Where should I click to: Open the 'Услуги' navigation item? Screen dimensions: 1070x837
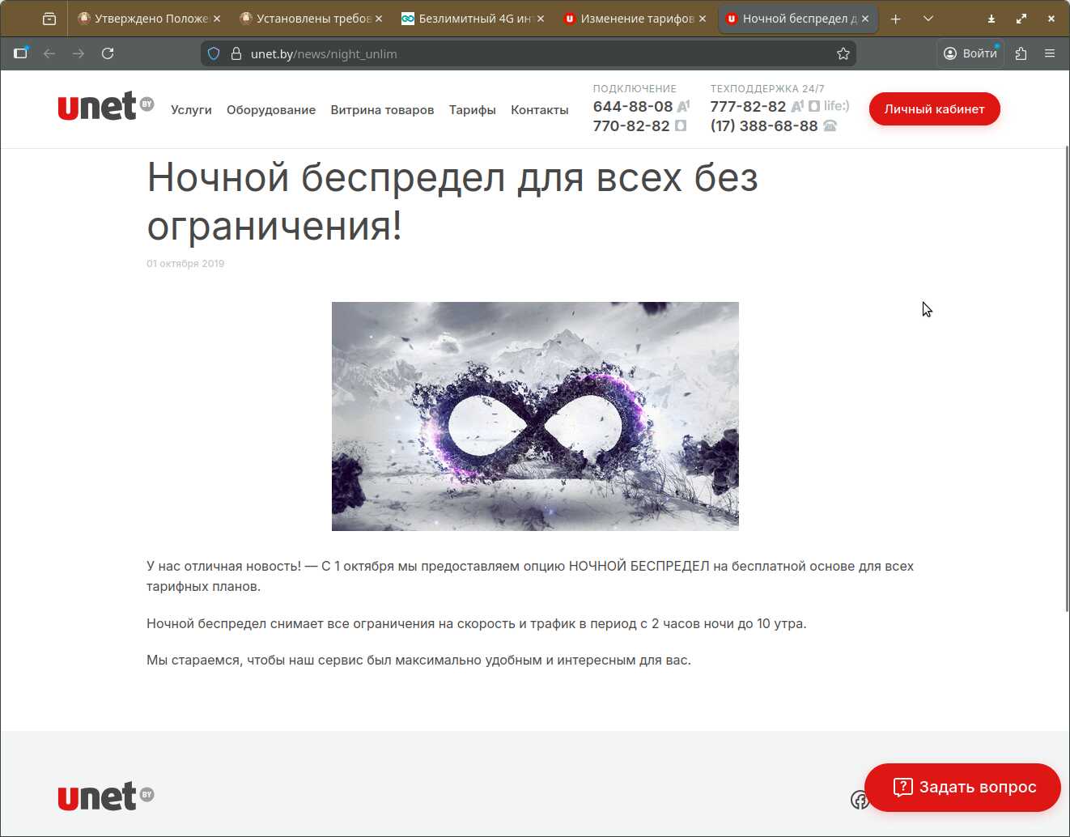(x=191, y=110)
